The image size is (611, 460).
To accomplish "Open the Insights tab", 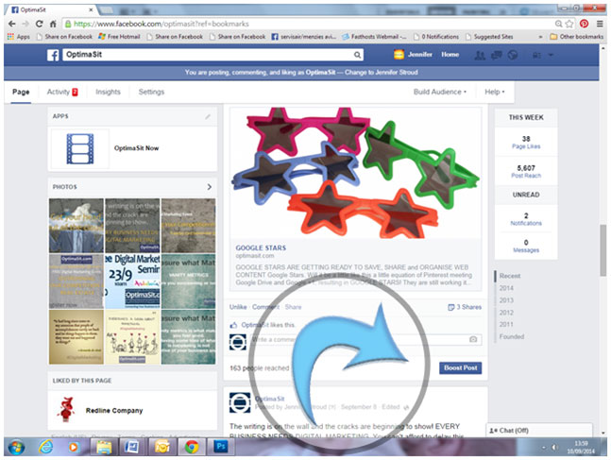I will 108,92.
